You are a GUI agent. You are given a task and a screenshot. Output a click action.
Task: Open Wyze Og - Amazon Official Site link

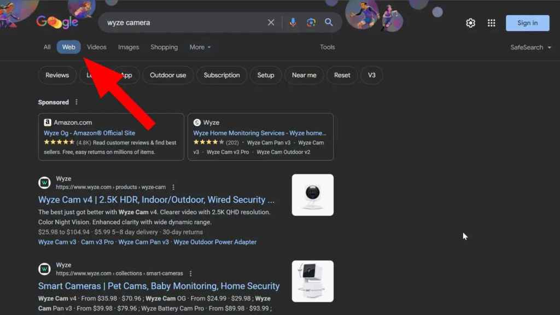click(90, 133)
